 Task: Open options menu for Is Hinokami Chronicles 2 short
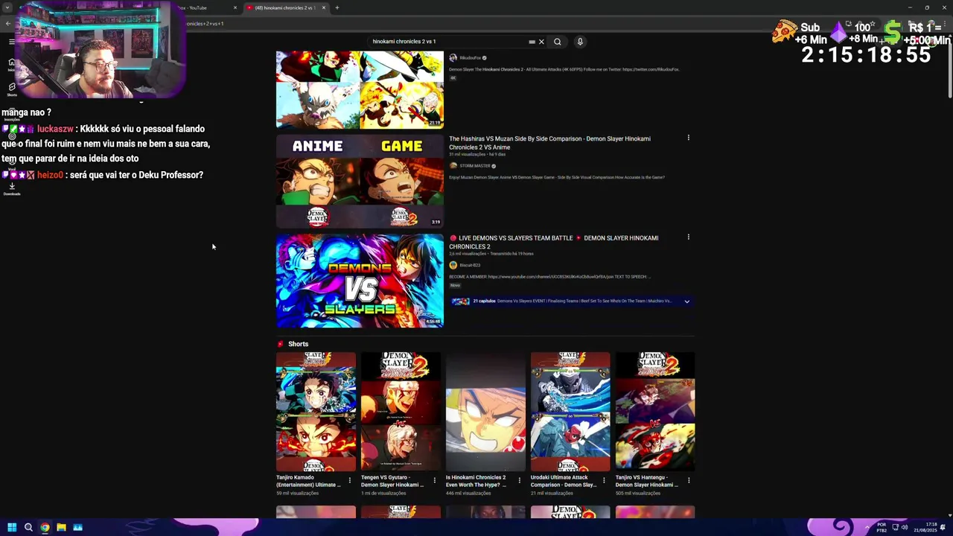(520, 481)
